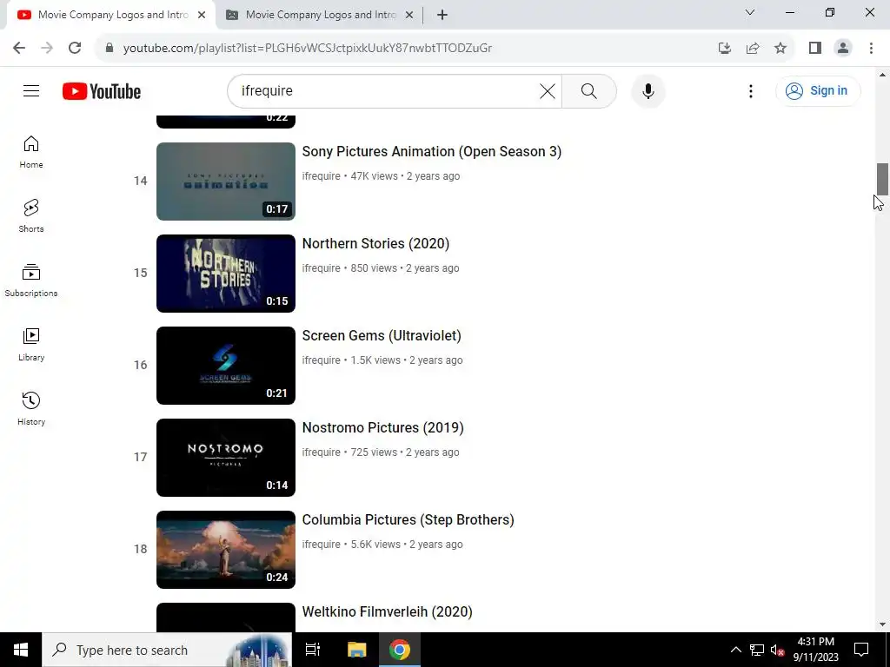Share this page icon
Screen dimensions: 890x667
[x=753, y=48]
